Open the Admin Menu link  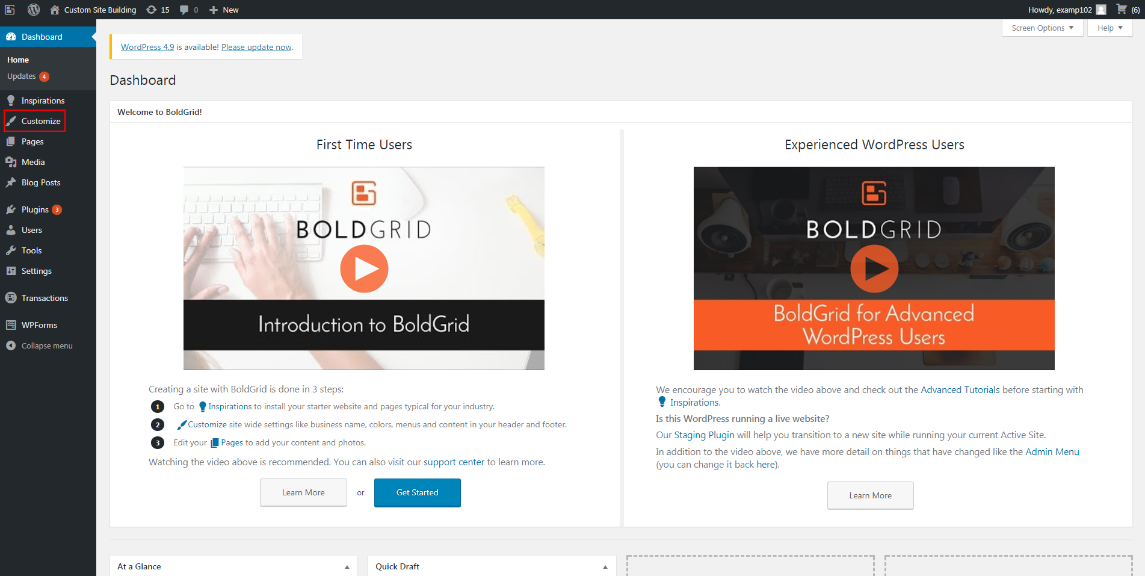pyautogui.click(x=1052, y=452)
